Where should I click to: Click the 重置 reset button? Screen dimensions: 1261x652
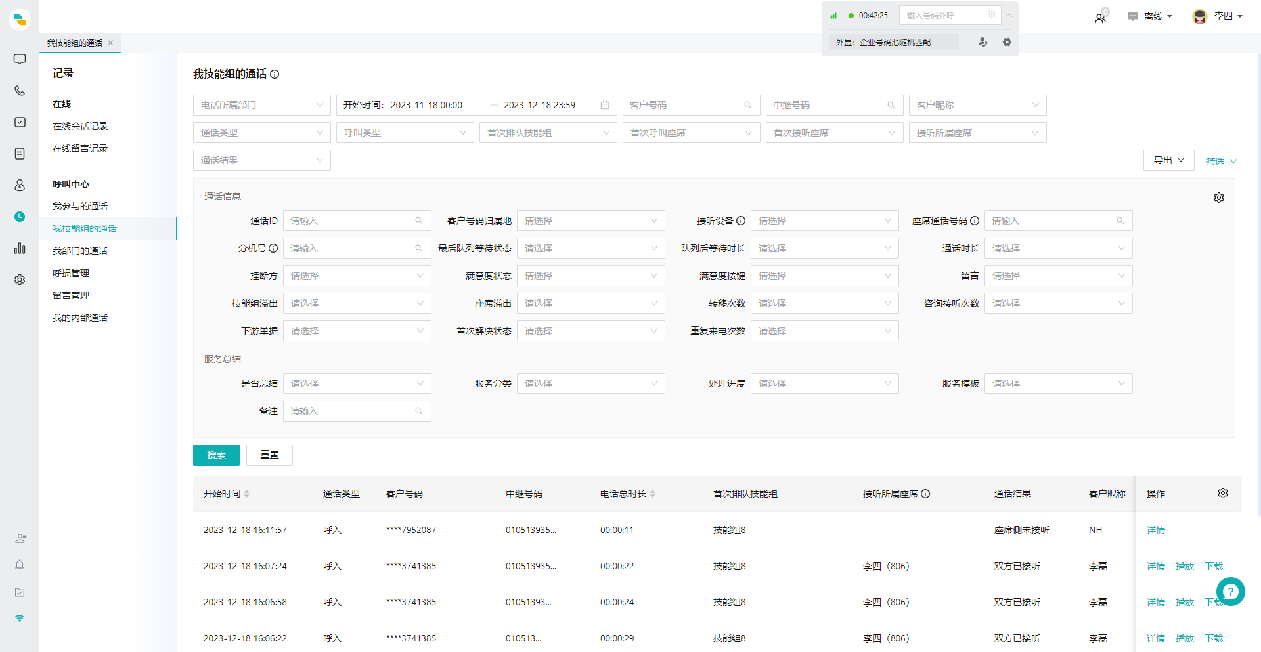pyautogui.click(x=269, y=455)
